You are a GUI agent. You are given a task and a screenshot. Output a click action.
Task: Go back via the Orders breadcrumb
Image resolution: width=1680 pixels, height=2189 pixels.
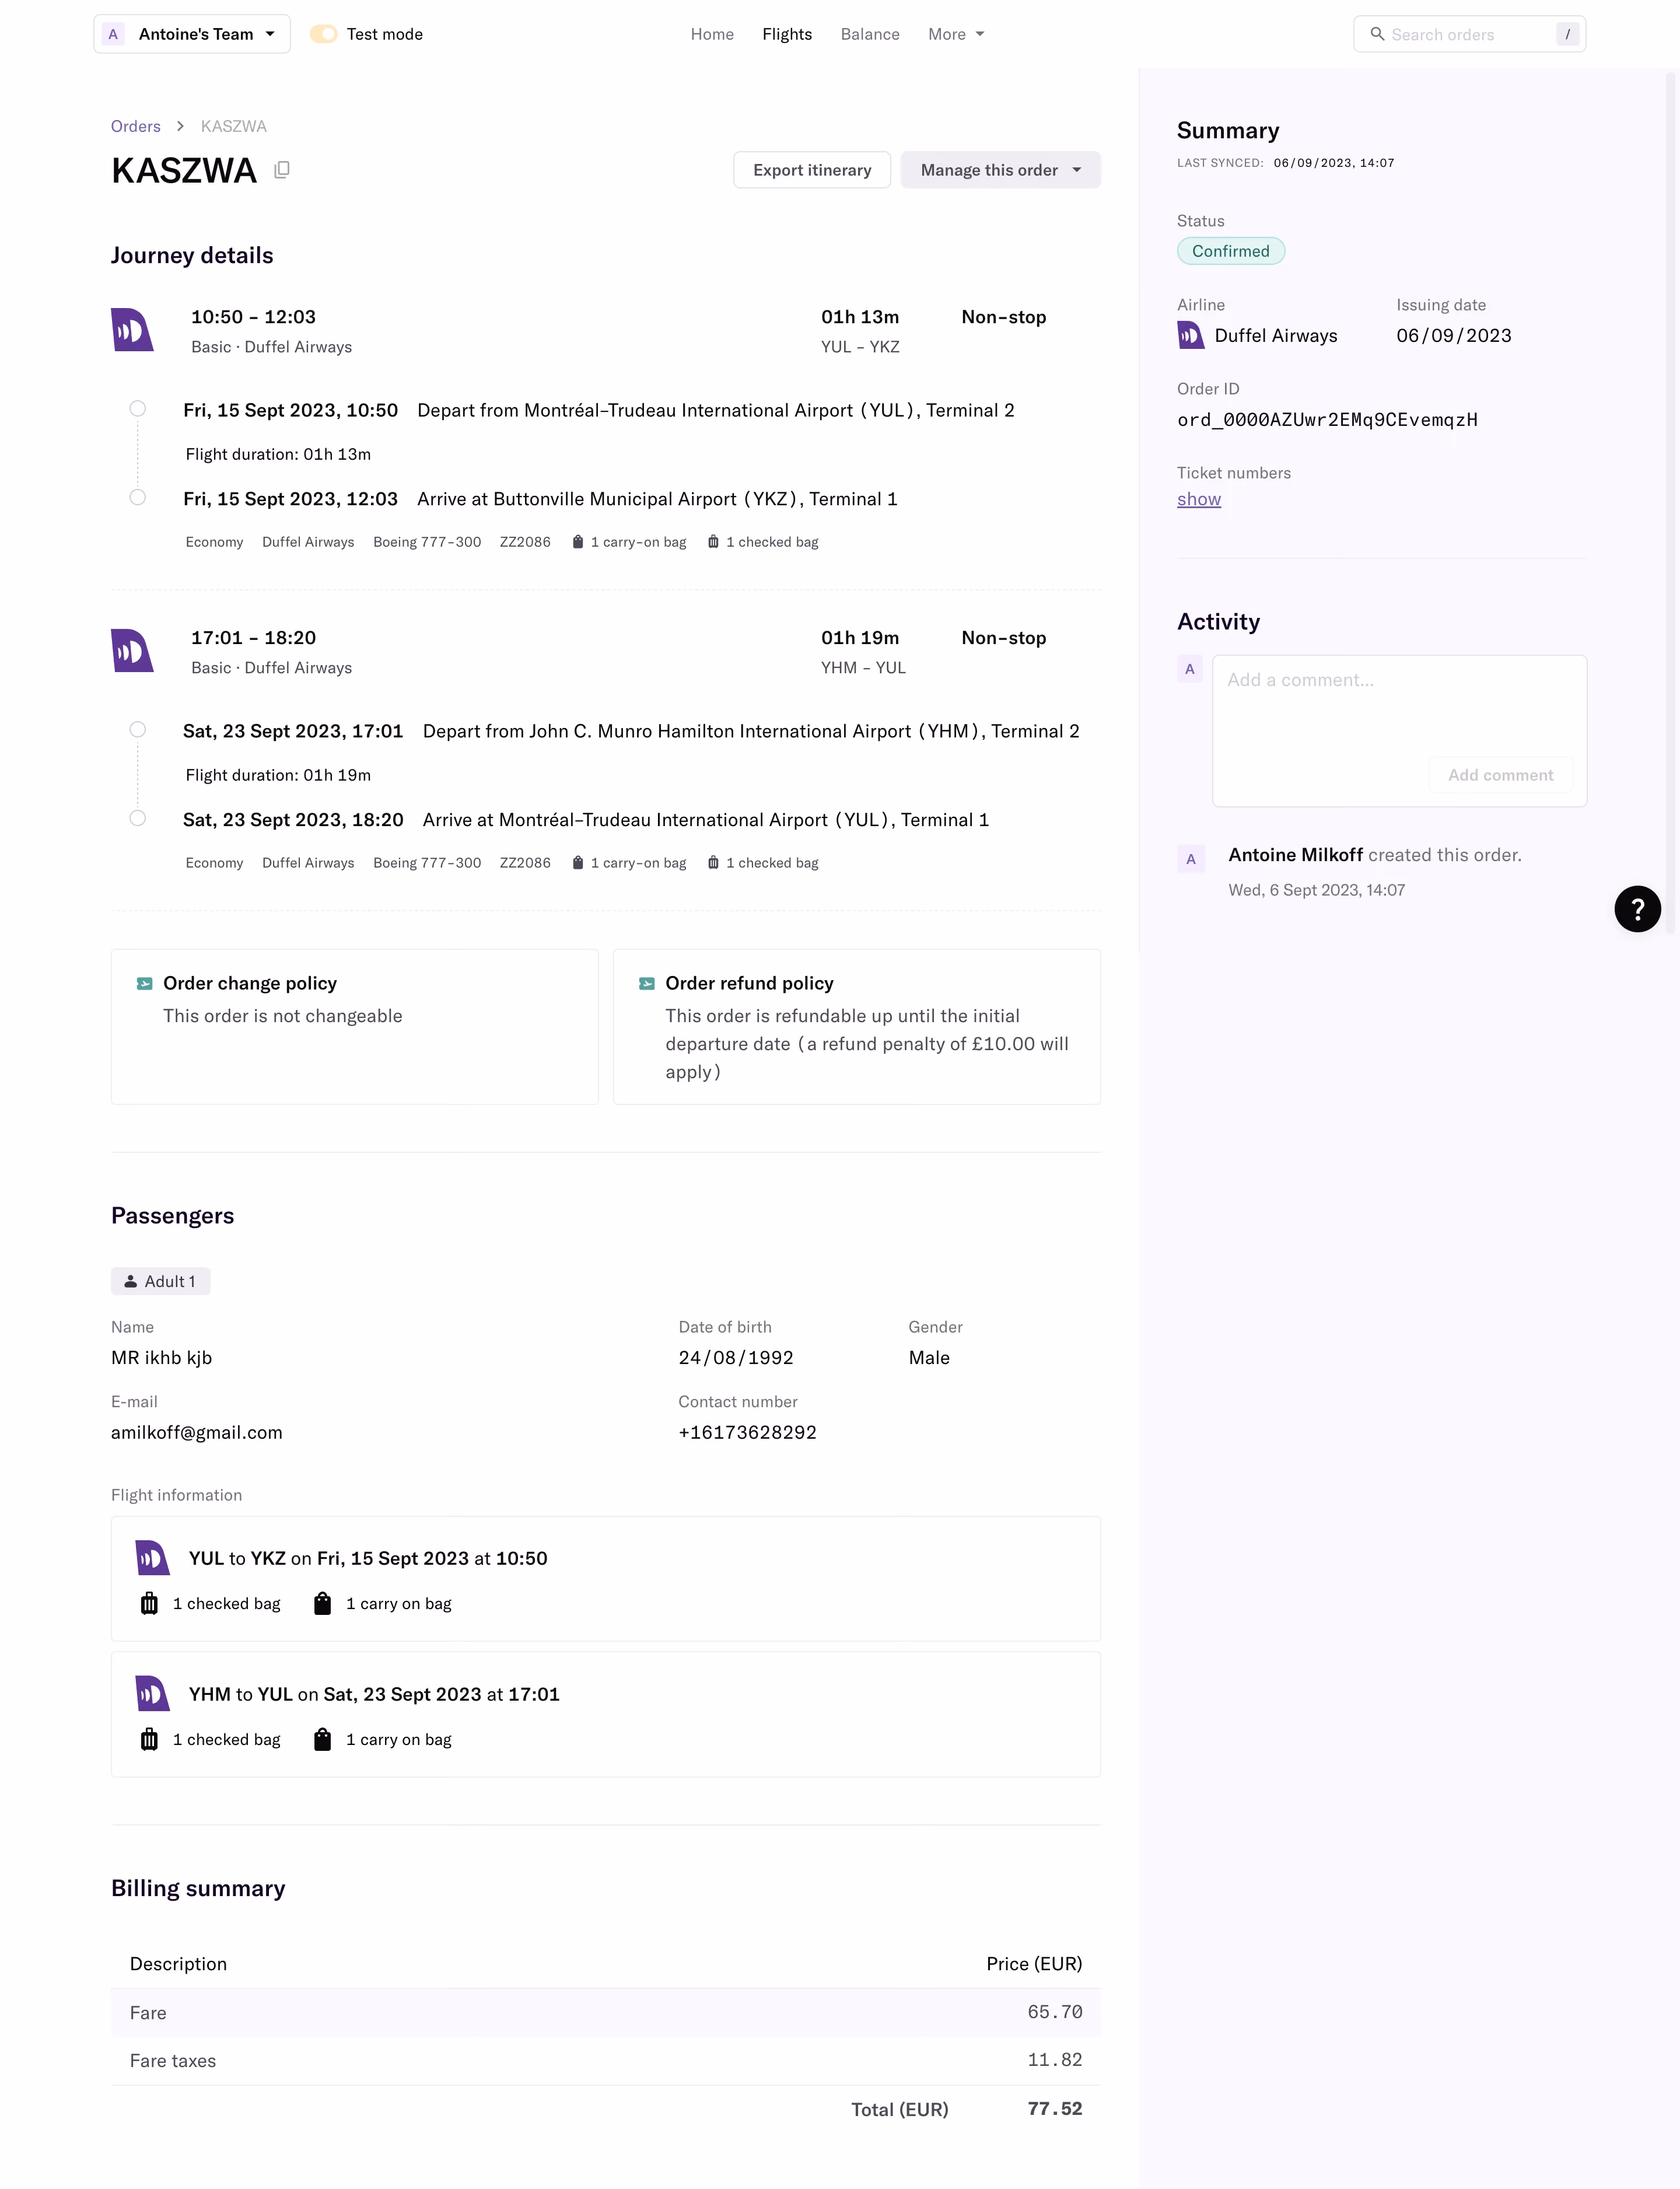pos(136,126)
